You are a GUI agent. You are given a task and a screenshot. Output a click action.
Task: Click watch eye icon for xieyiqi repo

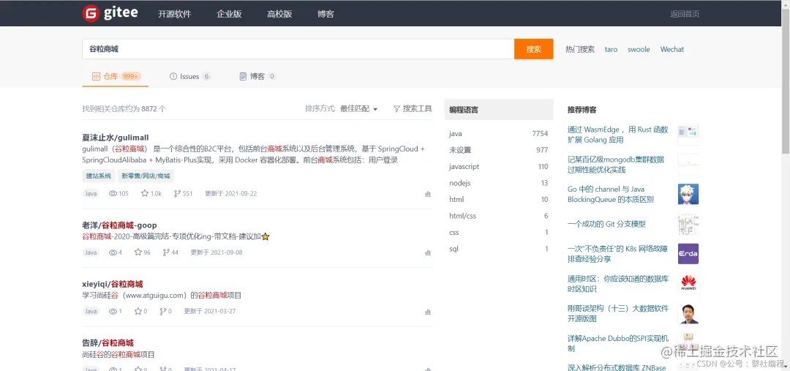pos(113,311)
